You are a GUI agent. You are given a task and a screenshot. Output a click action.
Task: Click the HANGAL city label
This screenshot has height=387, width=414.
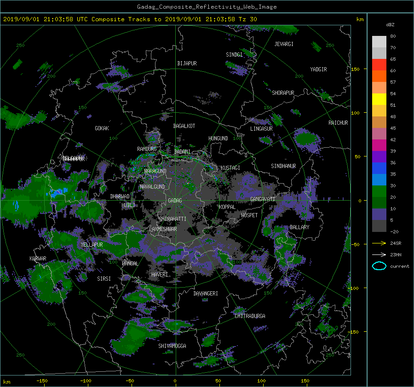pos(130,264)
